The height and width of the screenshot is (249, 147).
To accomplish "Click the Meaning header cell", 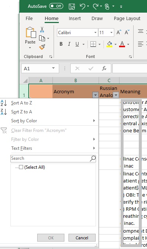I will pos(133,91).
